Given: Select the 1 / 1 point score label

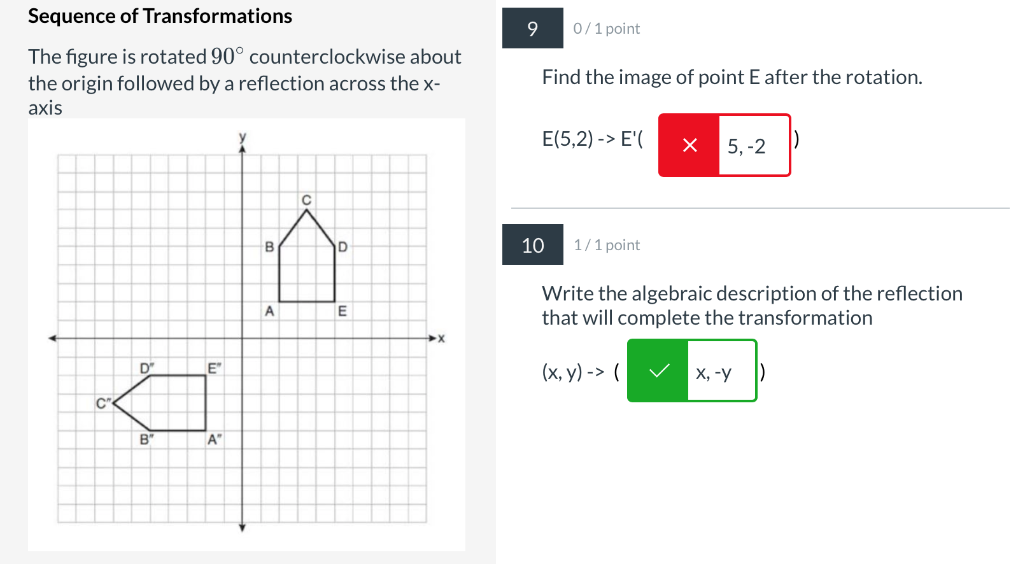Looking at the screenshot, I should [606, 244].
